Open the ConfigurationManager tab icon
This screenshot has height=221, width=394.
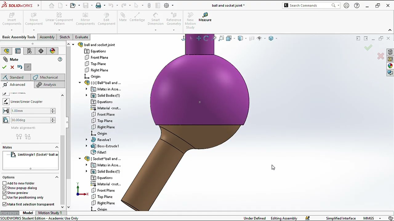click(x=29, y=51)
